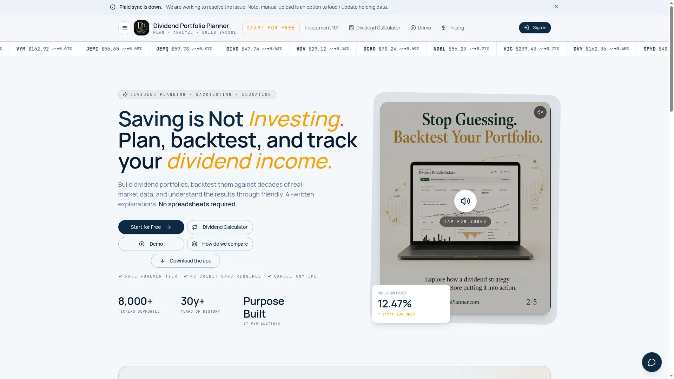The image size is (674, 379).
Task: Click the NO CREDIT CARD REQUIRED text
Action: click(x=225, y=277)
